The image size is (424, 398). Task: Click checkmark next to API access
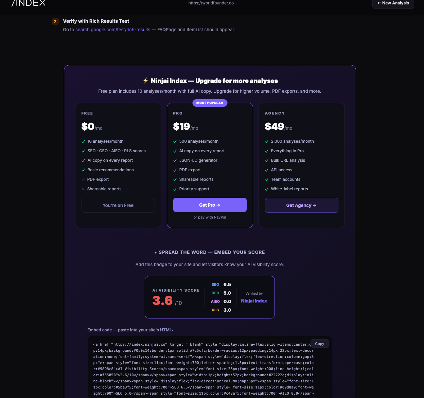(267, 170)
